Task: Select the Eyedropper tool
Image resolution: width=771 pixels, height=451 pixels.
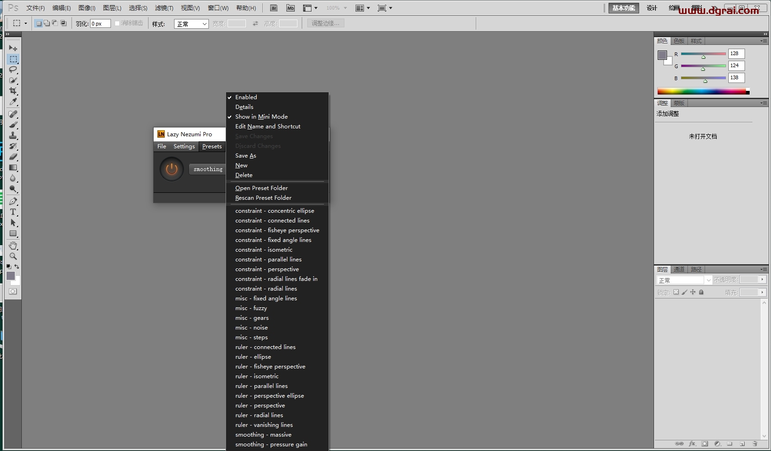Action: coord(13,102)
